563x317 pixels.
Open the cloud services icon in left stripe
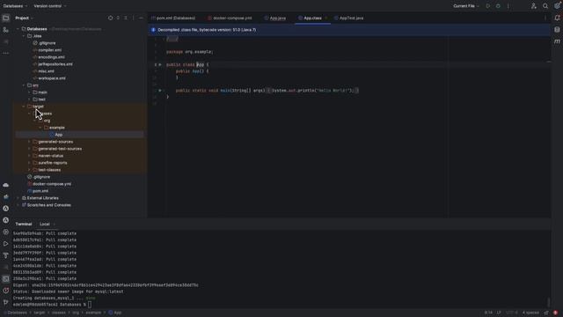pyautogui.click(x=6, y=185)
